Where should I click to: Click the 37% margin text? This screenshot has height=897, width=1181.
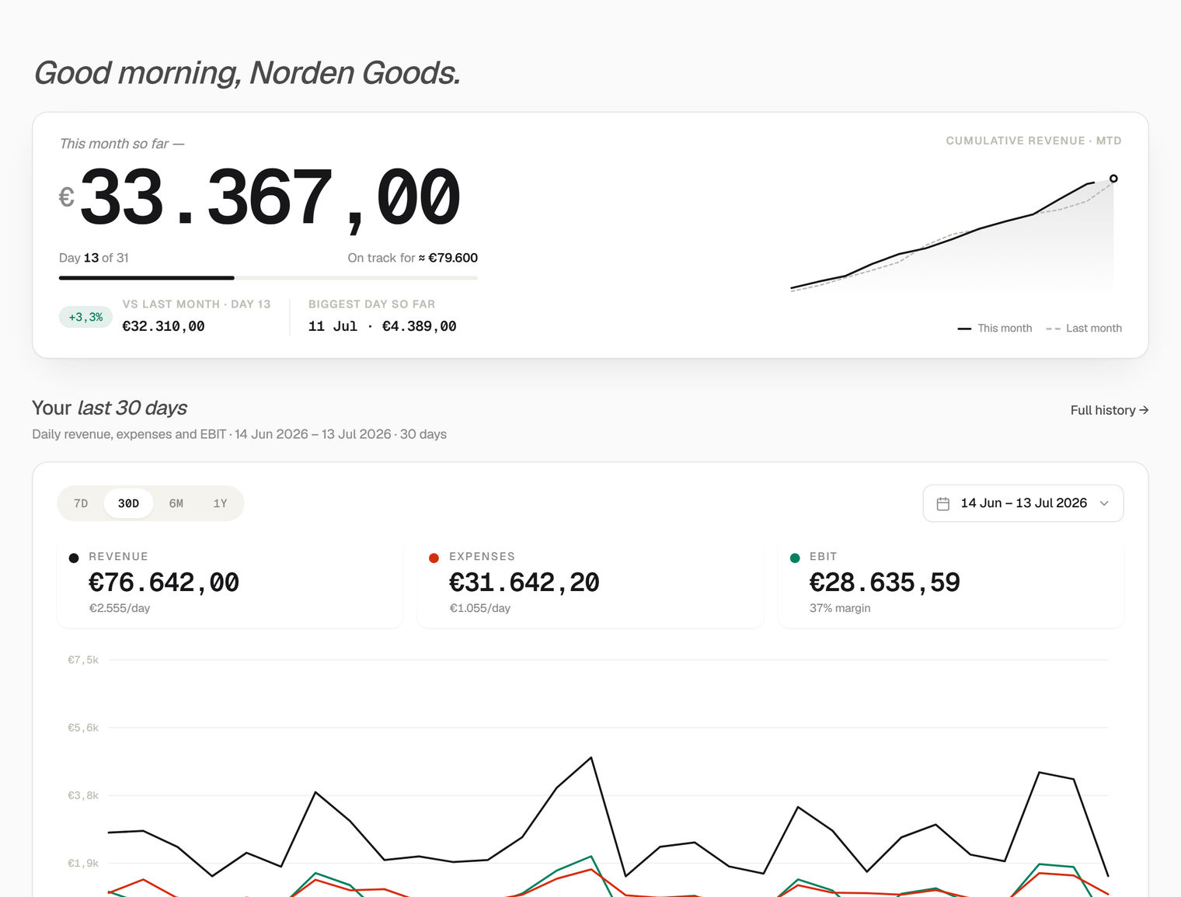(840, 608)
